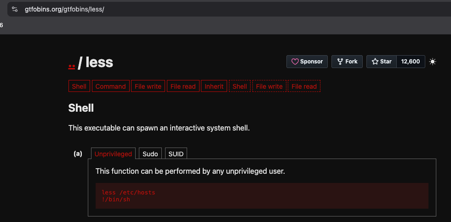This screenshot has width=451, height=222.
Task: Switch to the Sudo tab
Action: point(150,154)
